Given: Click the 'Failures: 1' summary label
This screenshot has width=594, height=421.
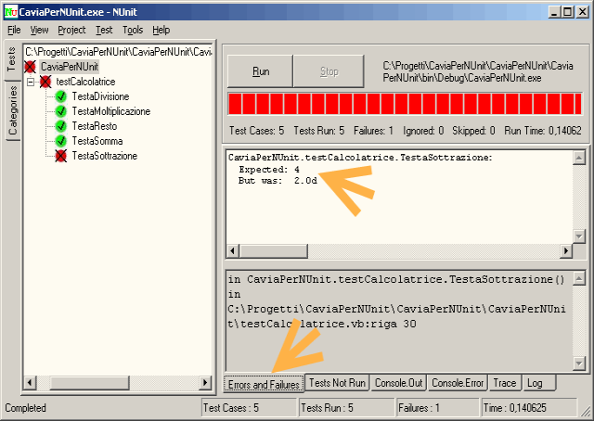Looking at the screenshot, I should [373, 131].
